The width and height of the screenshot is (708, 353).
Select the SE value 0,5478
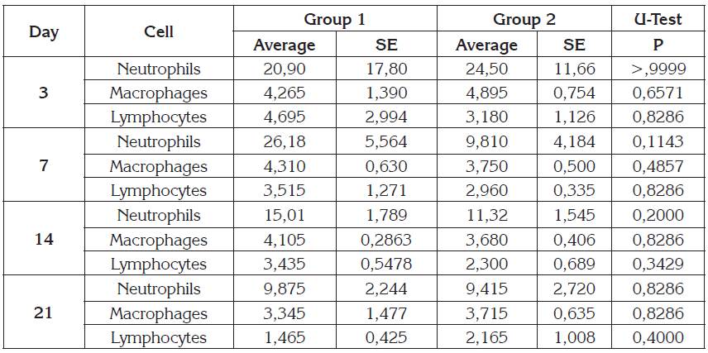(386, 265)
